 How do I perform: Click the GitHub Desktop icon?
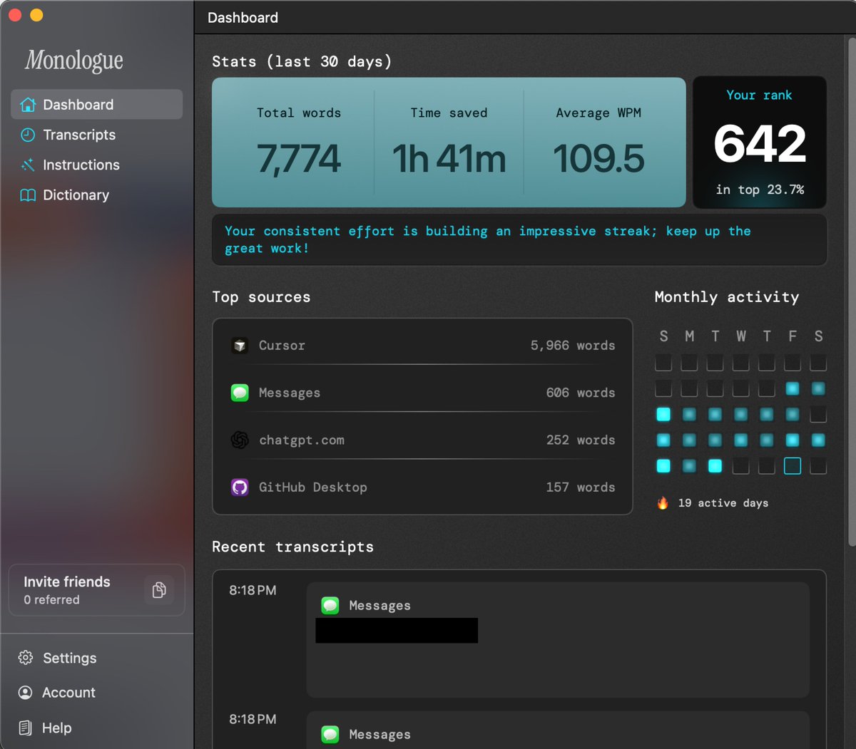coord(240,487)
